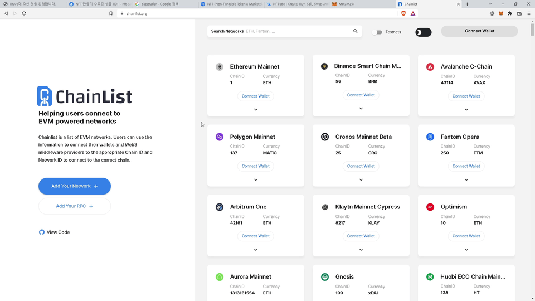Open the View Code link
This screenshot has height=301, width=535.
tap(54, 232)
